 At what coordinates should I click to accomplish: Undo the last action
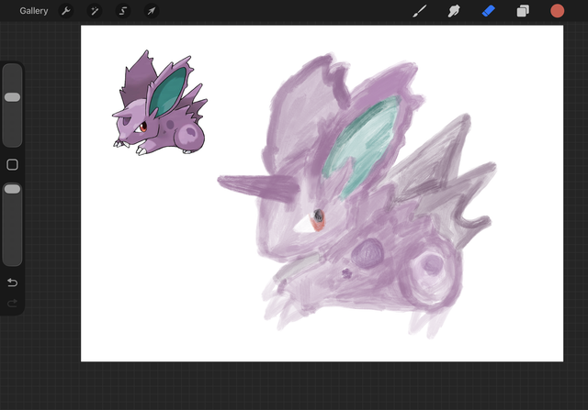tap(12, 283)
